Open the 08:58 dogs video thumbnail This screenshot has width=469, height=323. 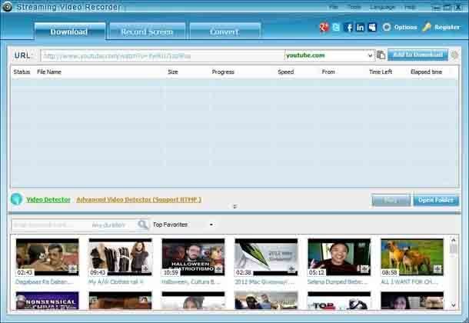coord(412,257)
